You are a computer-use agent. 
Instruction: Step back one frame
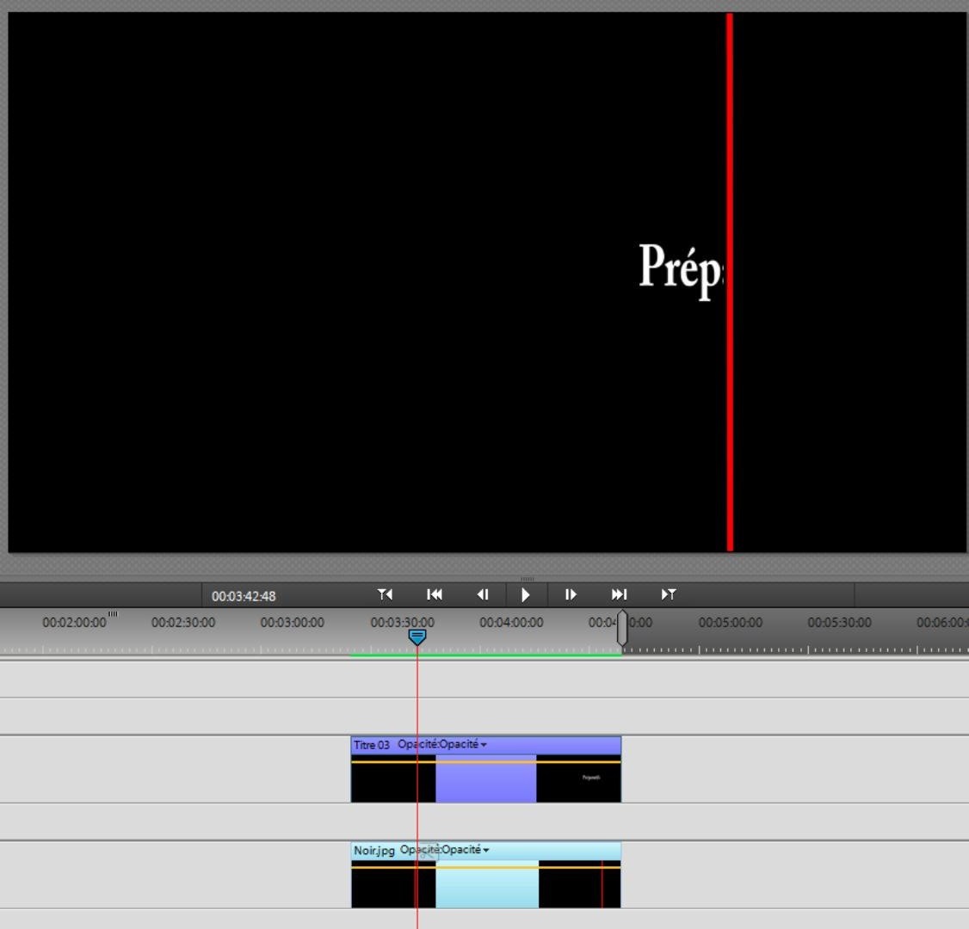483,594
